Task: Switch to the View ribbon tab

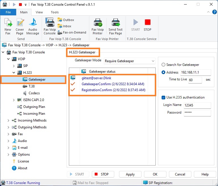Action: coord(39,12)
